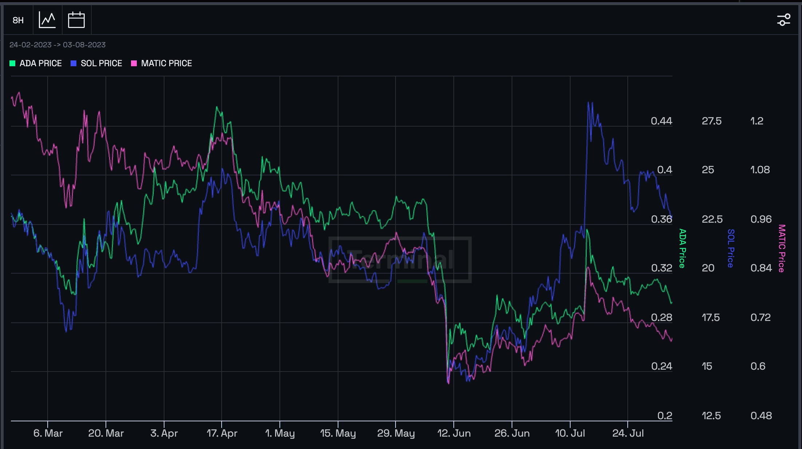Click the 20. Mar x-axis label
Screen dimensions: 802x449
tap(106, 433)
